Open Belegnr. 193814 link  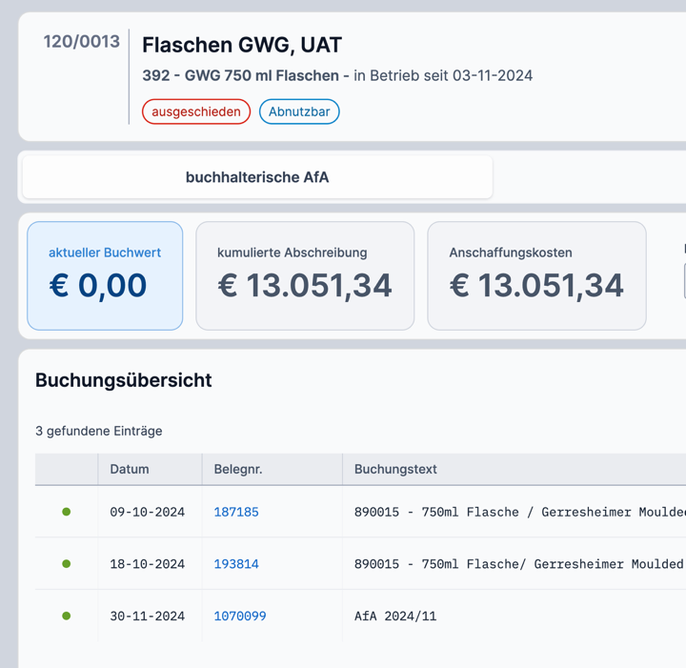[x=236, y=564]
